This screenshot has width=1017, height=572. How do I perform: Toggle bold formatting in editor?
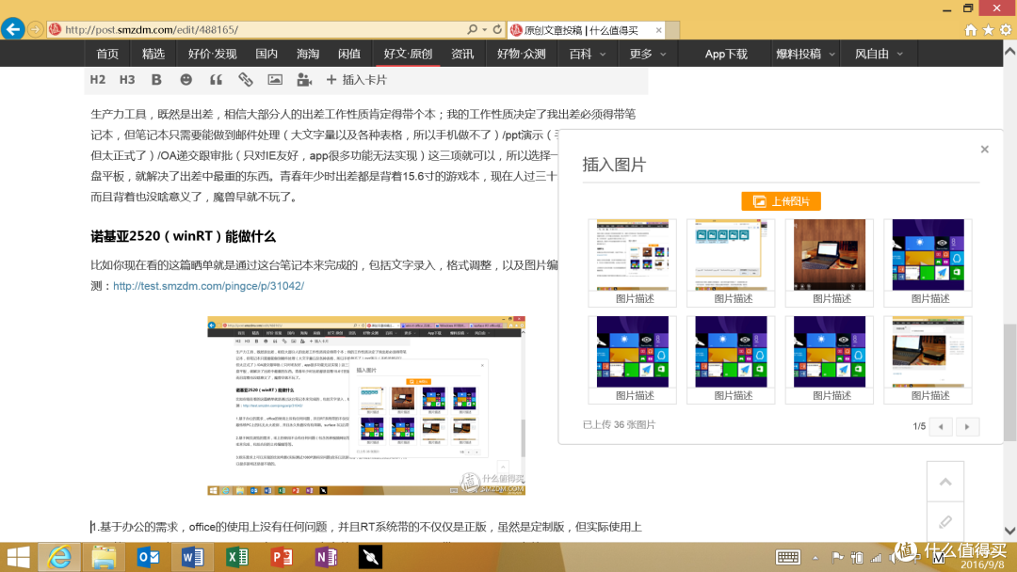tap(156, 80)
